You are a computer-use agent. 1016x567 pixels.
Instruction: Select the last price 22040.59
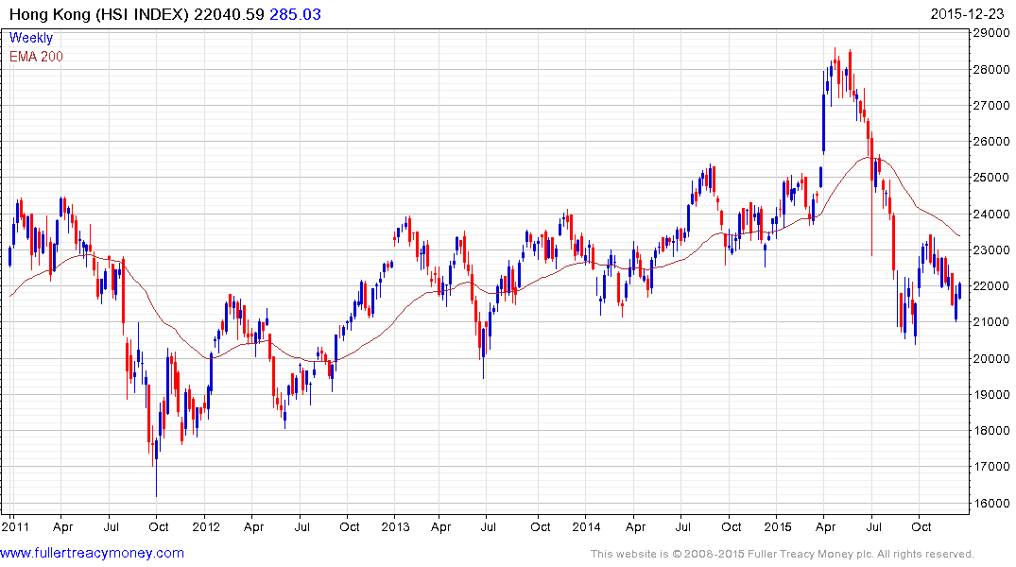(x=230, y=14)
